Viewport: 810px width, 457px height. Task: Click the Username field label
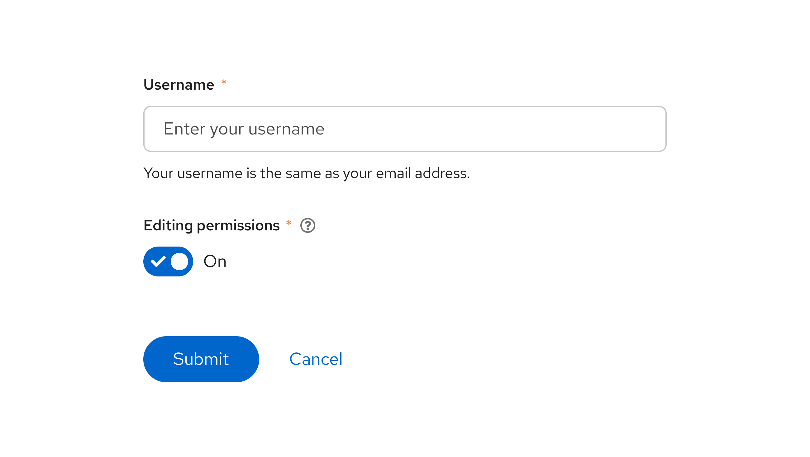pyautogui.click(x=178, y=84)
